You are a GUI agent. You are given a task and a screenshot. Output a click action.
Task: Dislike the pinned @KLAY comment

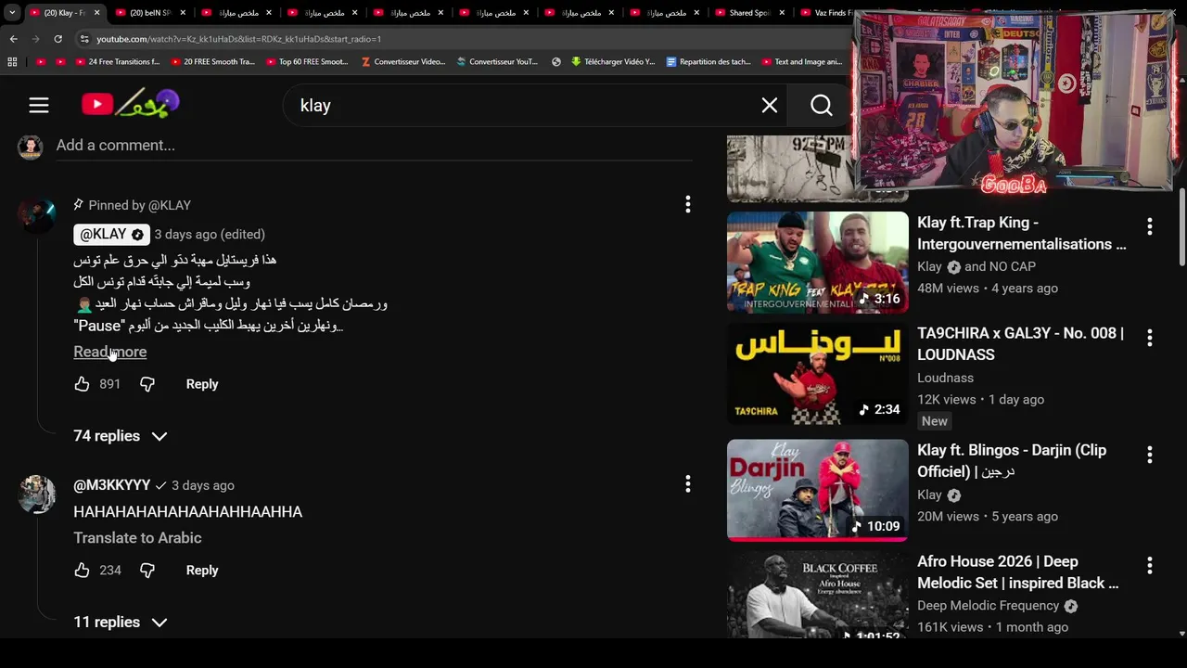click(147, 383)
